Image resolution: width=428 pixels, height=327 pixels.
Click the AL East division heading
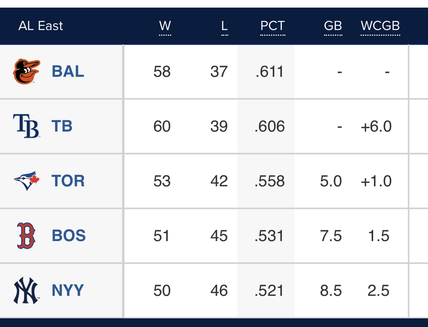(41, 26)
